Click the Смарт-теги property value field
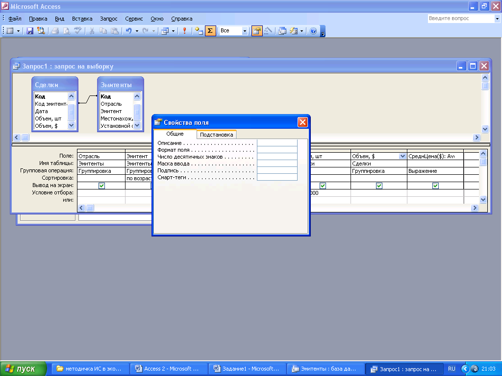The height and width of the screenshot is (376, 502). pyautogui.click(x=277, y=177)
